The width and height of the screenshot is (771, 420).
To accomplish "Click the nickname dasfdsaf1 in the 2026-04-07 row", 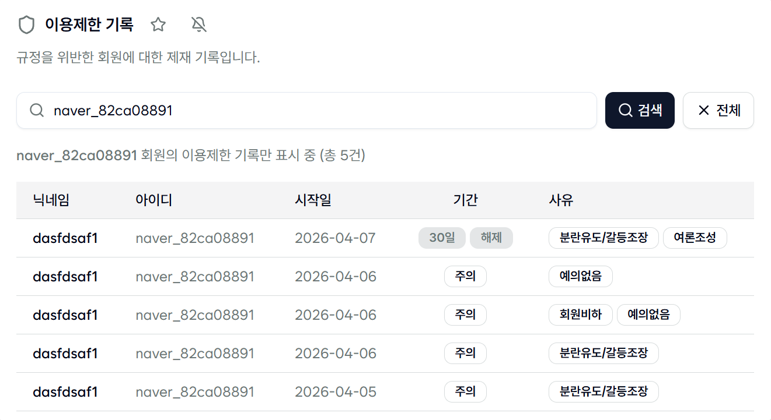I will pyautogui.click(x=65, y=238).
